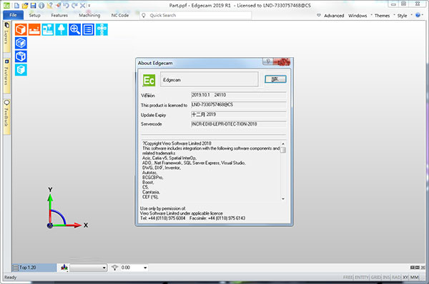
Task: Click the orange 3D solid box icon
Action: (21, 29)
